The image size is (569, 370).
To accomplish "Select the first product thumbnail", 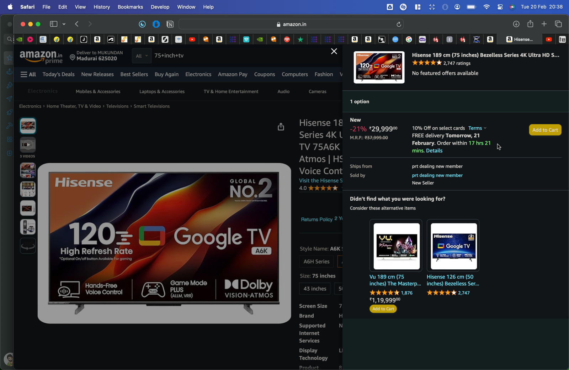I will [28, 126].
